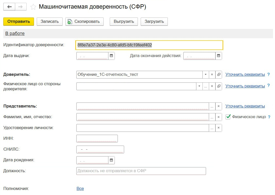Open selection dialog for Удостоверение личности
Image resolution: width=275 pixels, height=195 pixels.
212,128
